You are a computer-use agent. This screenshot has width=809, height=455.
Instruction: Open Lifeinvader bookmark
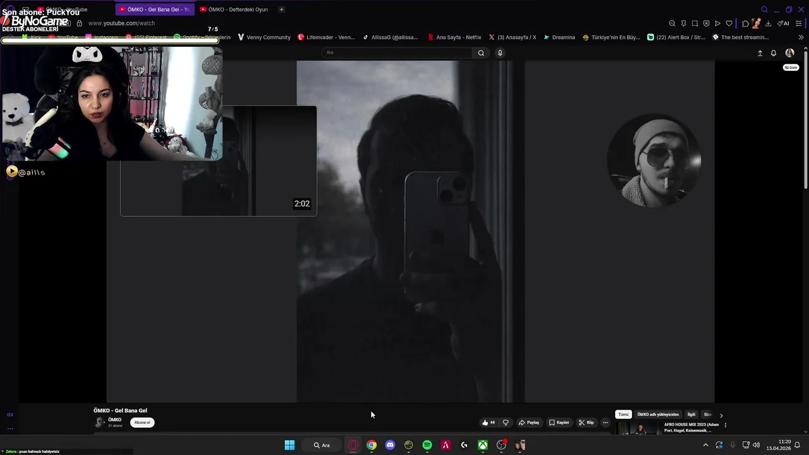[x=327, y=37]
